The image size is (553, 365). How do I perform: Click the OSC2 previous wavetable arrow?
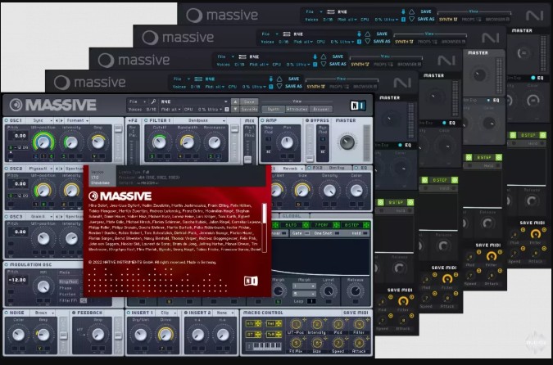[57, 169]
